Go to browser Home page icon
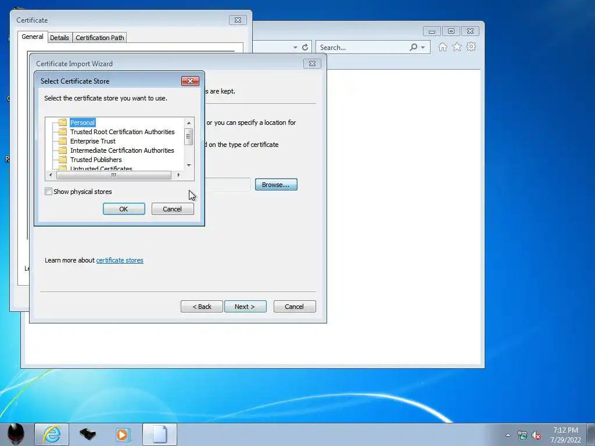This screenshot has width=595, height=446. (442, 47)
